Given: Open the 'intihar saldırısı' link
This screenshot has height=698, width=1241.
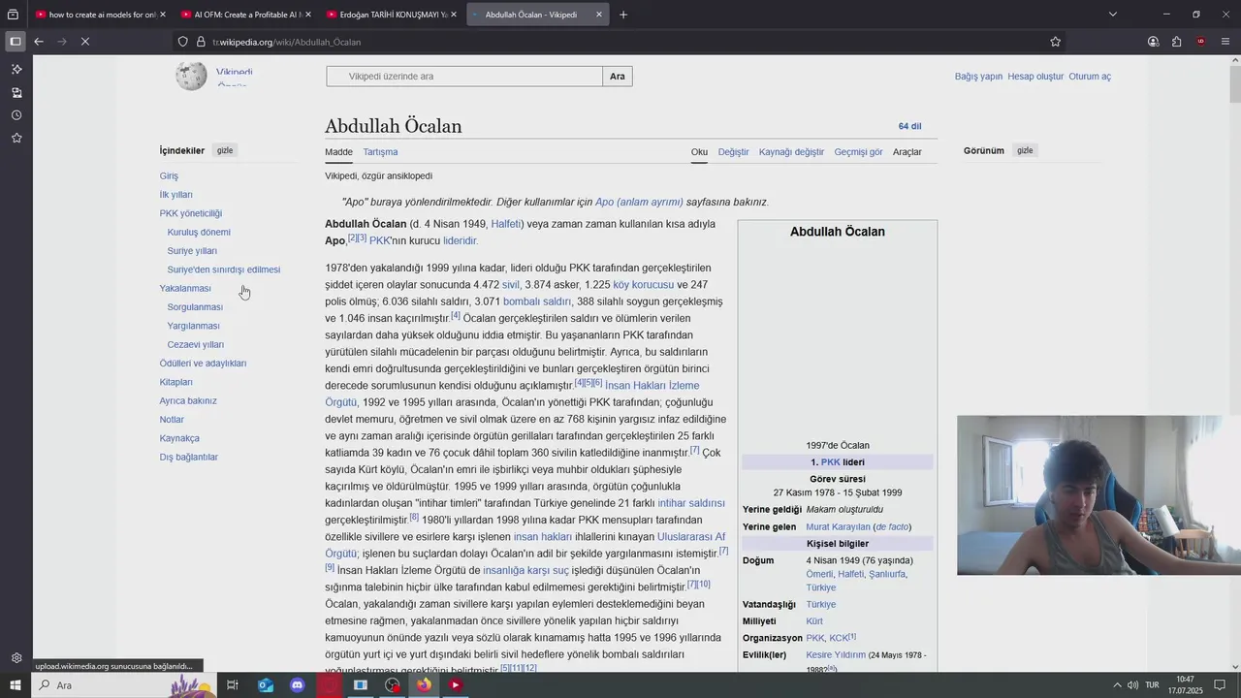Looking at the screenshot, I should coord(691,503).
